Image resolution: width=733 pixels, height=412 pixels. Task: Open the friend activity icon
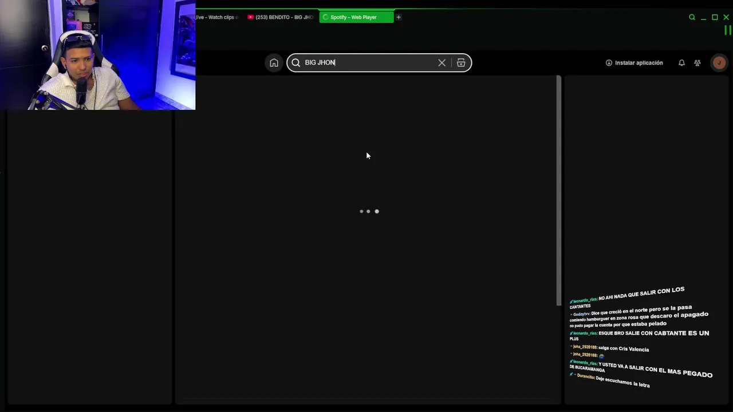click(697, 63)
